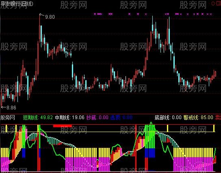Click the 短期线: 49.82 indicator value
Viewport: 221px width, 173px height.
(x=38, y=117)
